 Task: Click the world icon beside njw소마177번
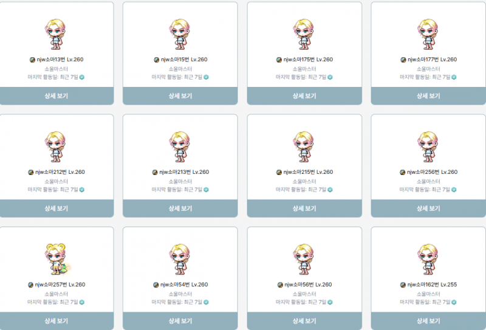pyautogui.click(x=403, y=60)
